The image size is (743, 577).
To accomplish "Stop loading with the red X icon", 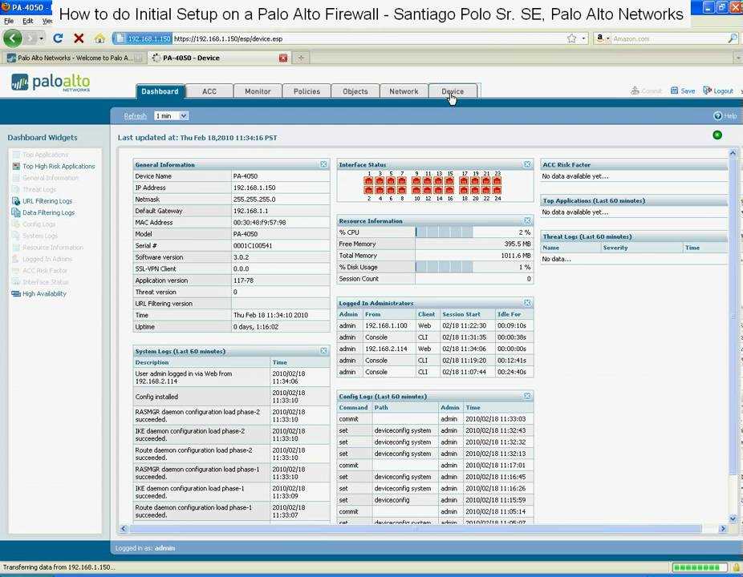I will [x=79, y=38].
